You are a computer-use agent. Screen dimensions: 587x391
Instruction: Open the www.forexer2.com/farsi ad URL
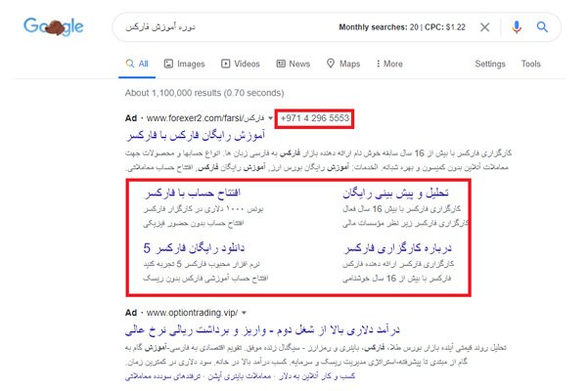pos(205,118)
